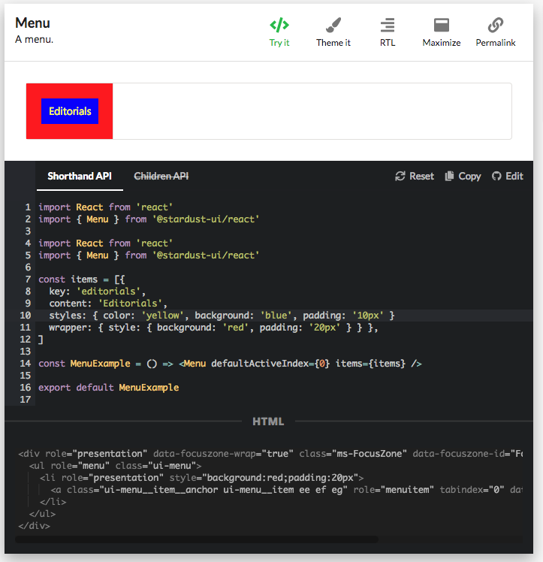
Task: Click 'export default MenuExample' code line
Action: (x=109, y=388)
